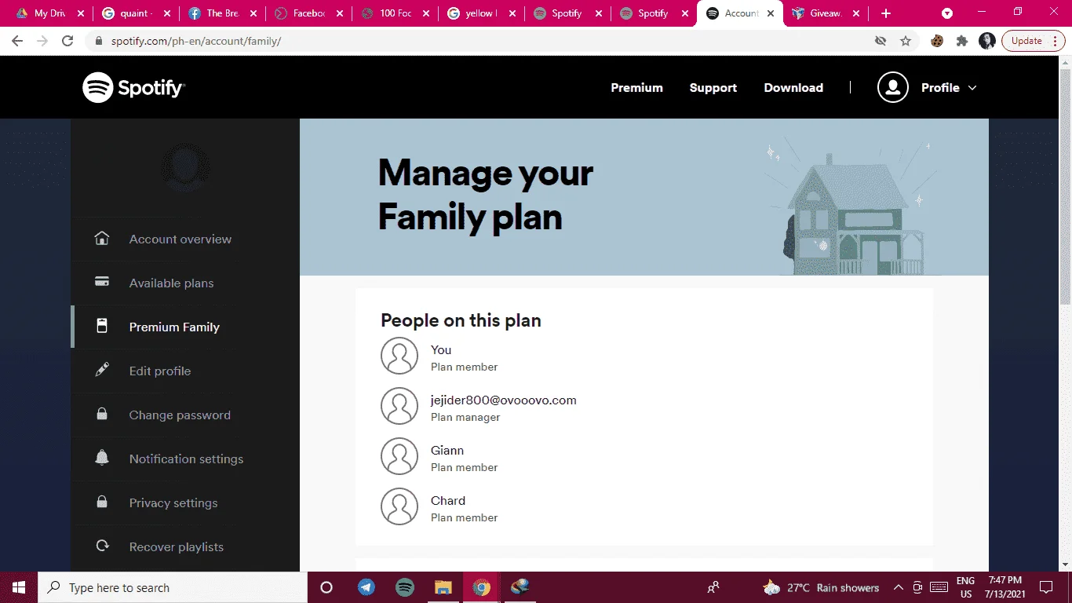Open the tab search dropdown arrow
Image resolution: width=1072 pixels, height=603 pixels.
[947, 13]
